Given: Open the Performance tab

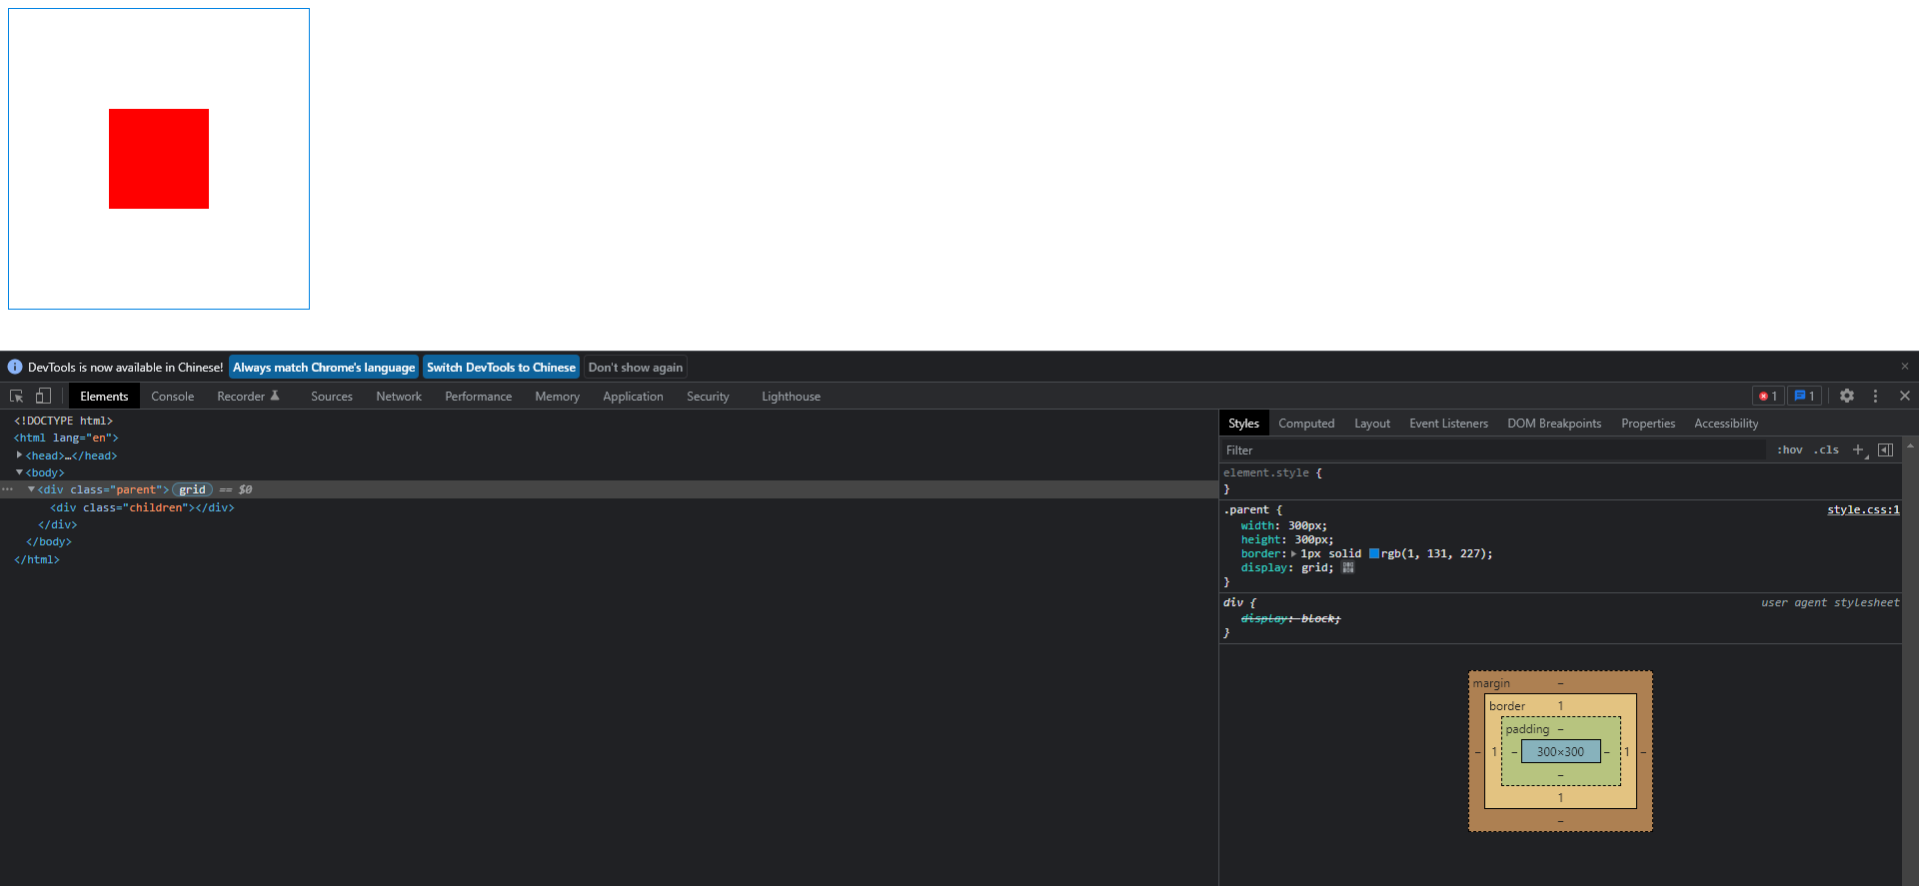Looking at the screenshot, I should pos(478,396).
